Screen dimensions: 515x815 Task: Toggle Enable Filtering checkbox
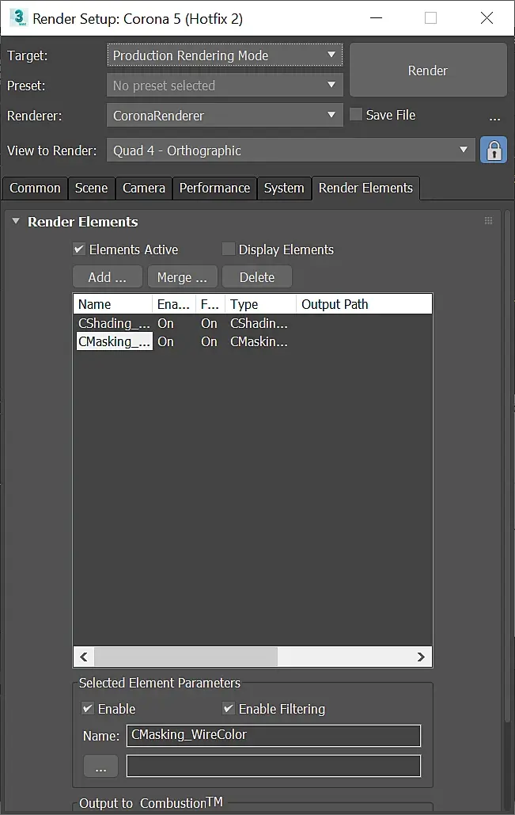tap(229, 708)
